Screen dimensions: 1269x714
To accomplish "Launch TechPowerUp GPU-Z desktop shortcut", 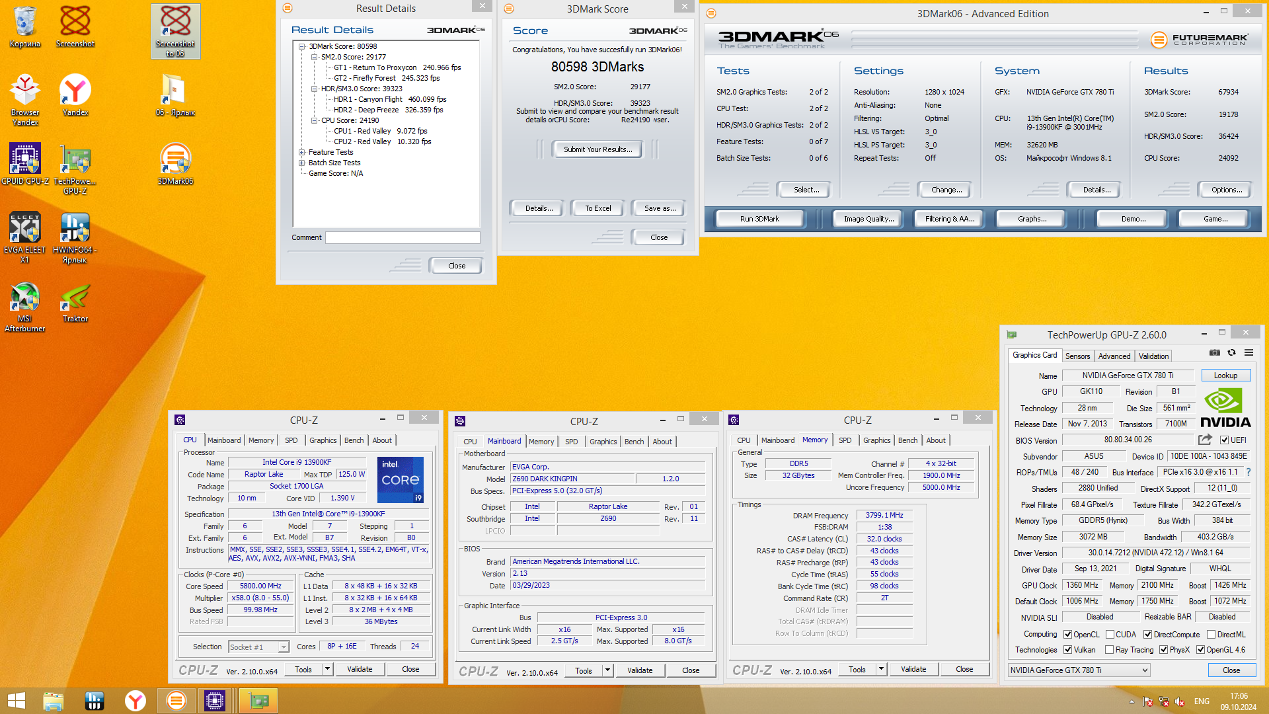I will (x=75, y=169).
